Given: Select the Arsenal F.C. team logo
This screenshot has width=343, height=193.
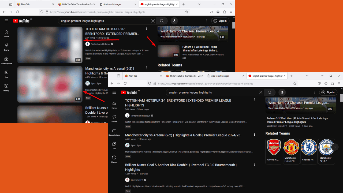Looking at the screenshot, I should (274, 147).
